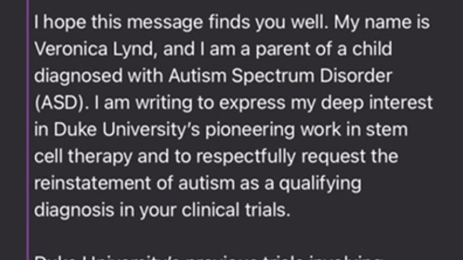Click the word "qualifying"
The height and width of the screenshot is (260, 463).
[320, 184]
